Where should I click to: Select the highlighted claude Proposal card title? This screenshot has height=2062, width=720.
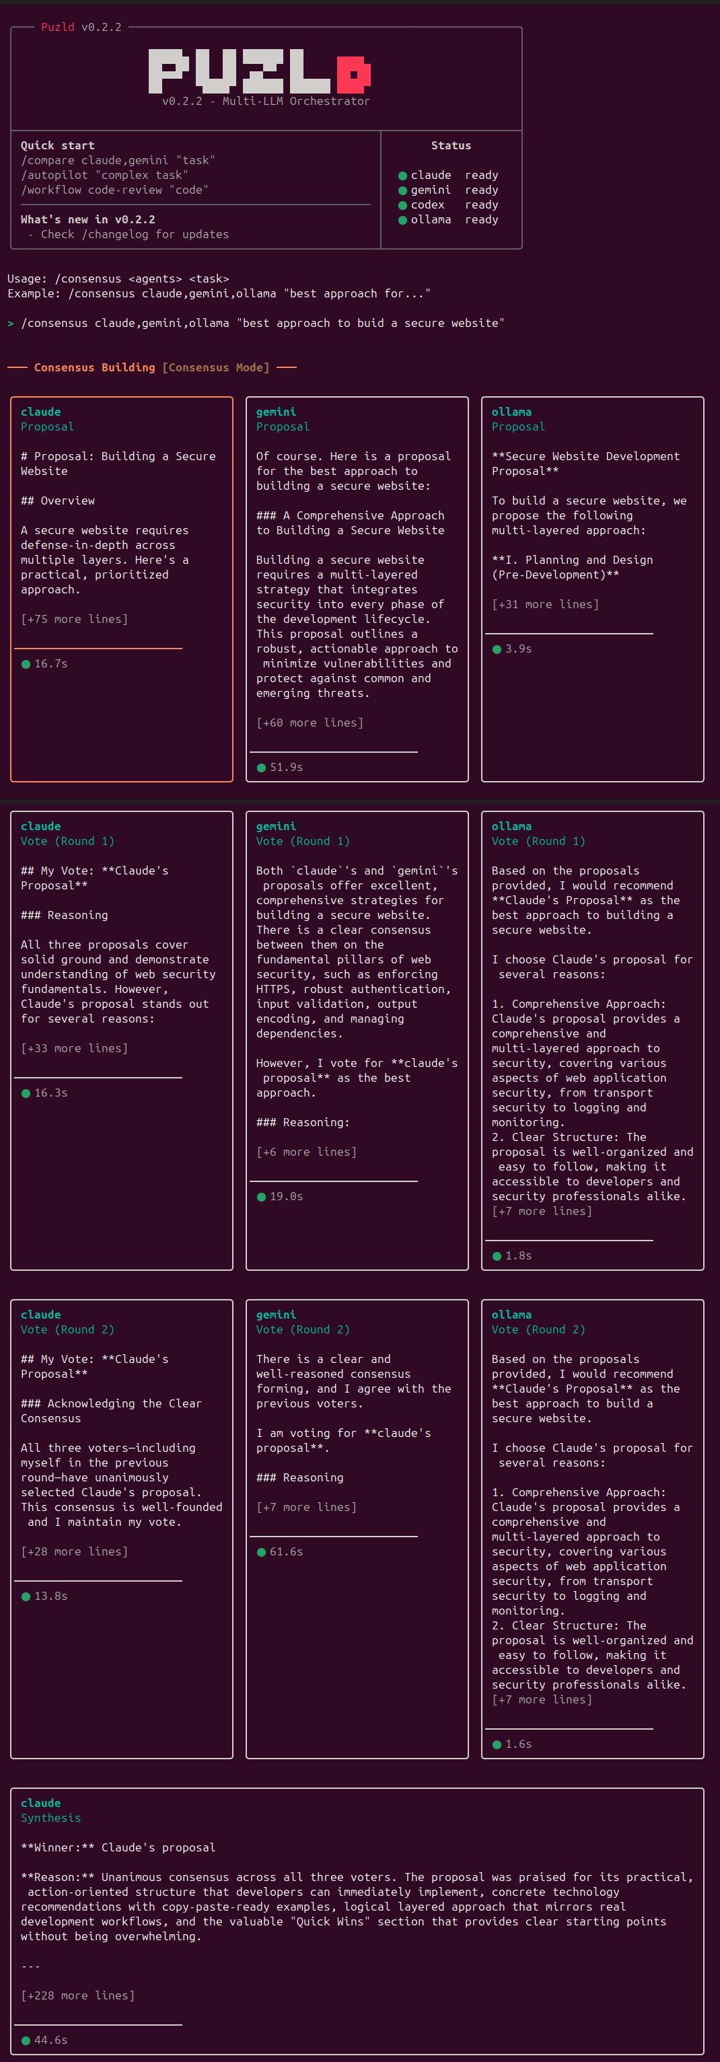41,412
